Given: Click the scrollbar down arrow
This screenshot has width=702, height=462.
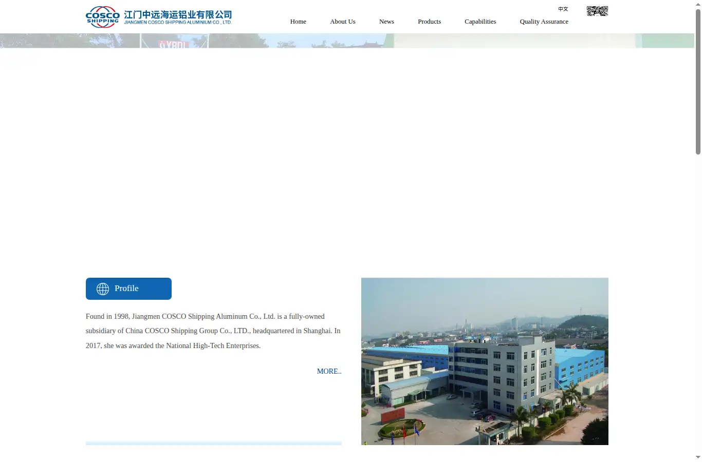Looking at the screenshot, I should pos(698,457).
